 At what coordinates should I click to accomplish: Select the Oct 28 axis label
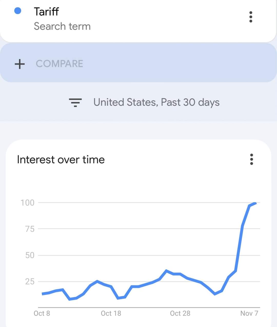(x=180, y=313)
